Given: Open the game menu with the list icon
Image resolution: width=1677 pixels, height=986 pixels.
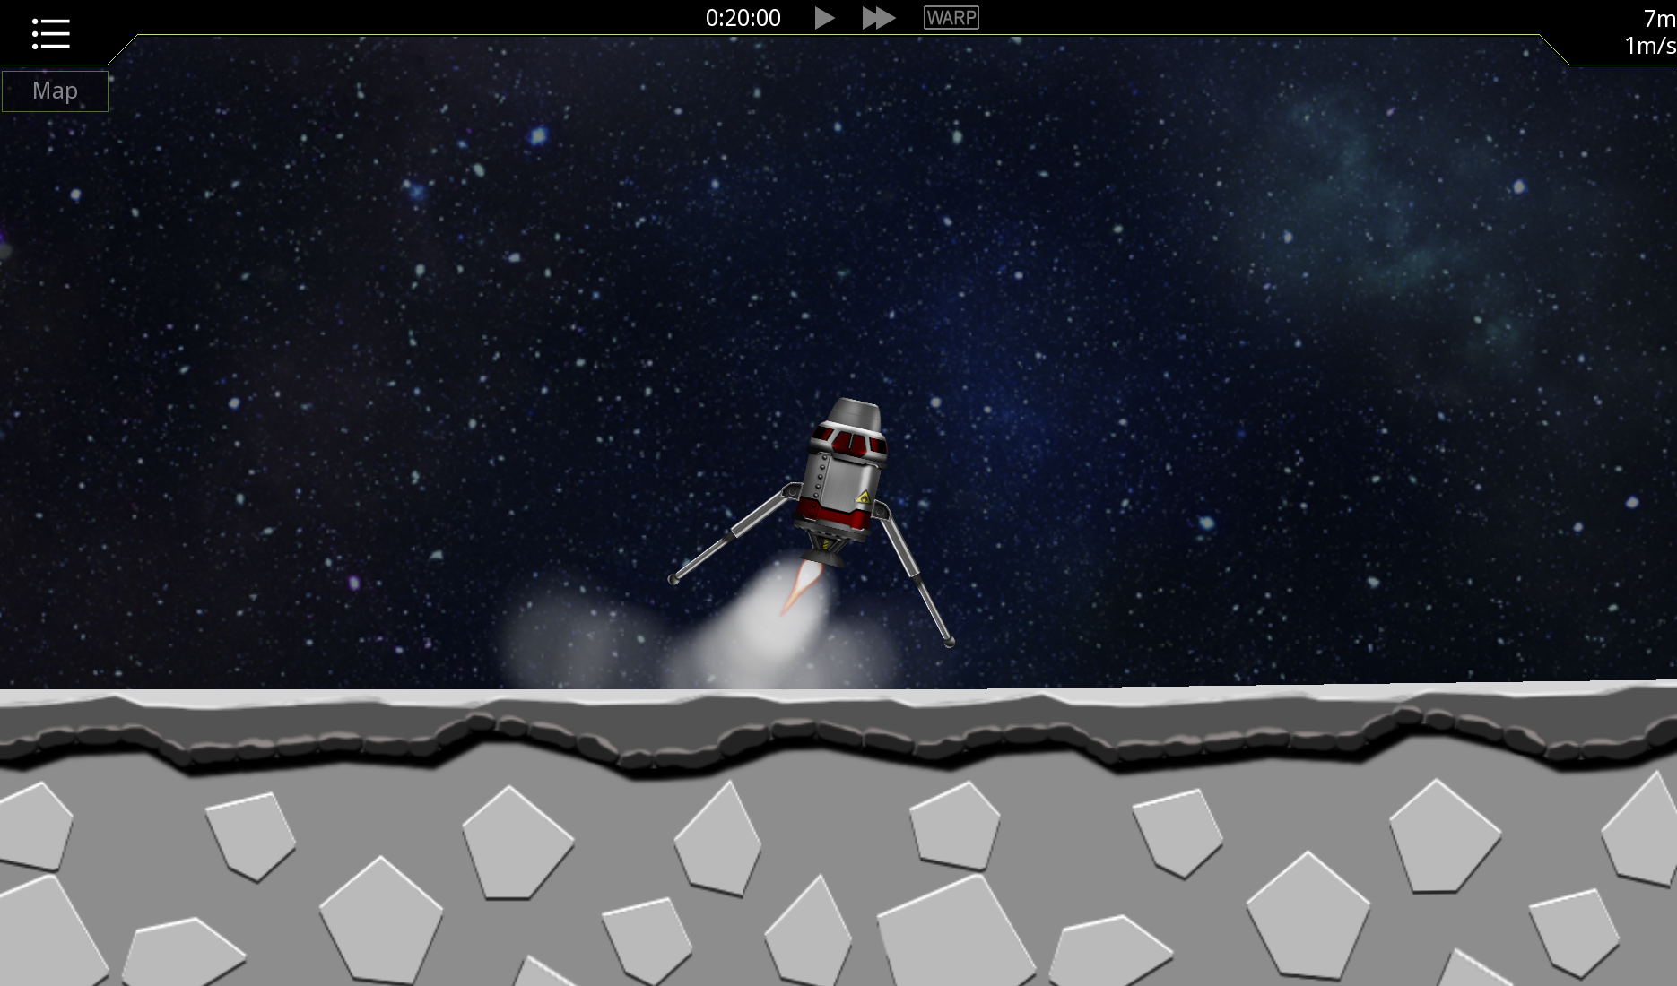Looking at the screenshot, I should point(50,32).
